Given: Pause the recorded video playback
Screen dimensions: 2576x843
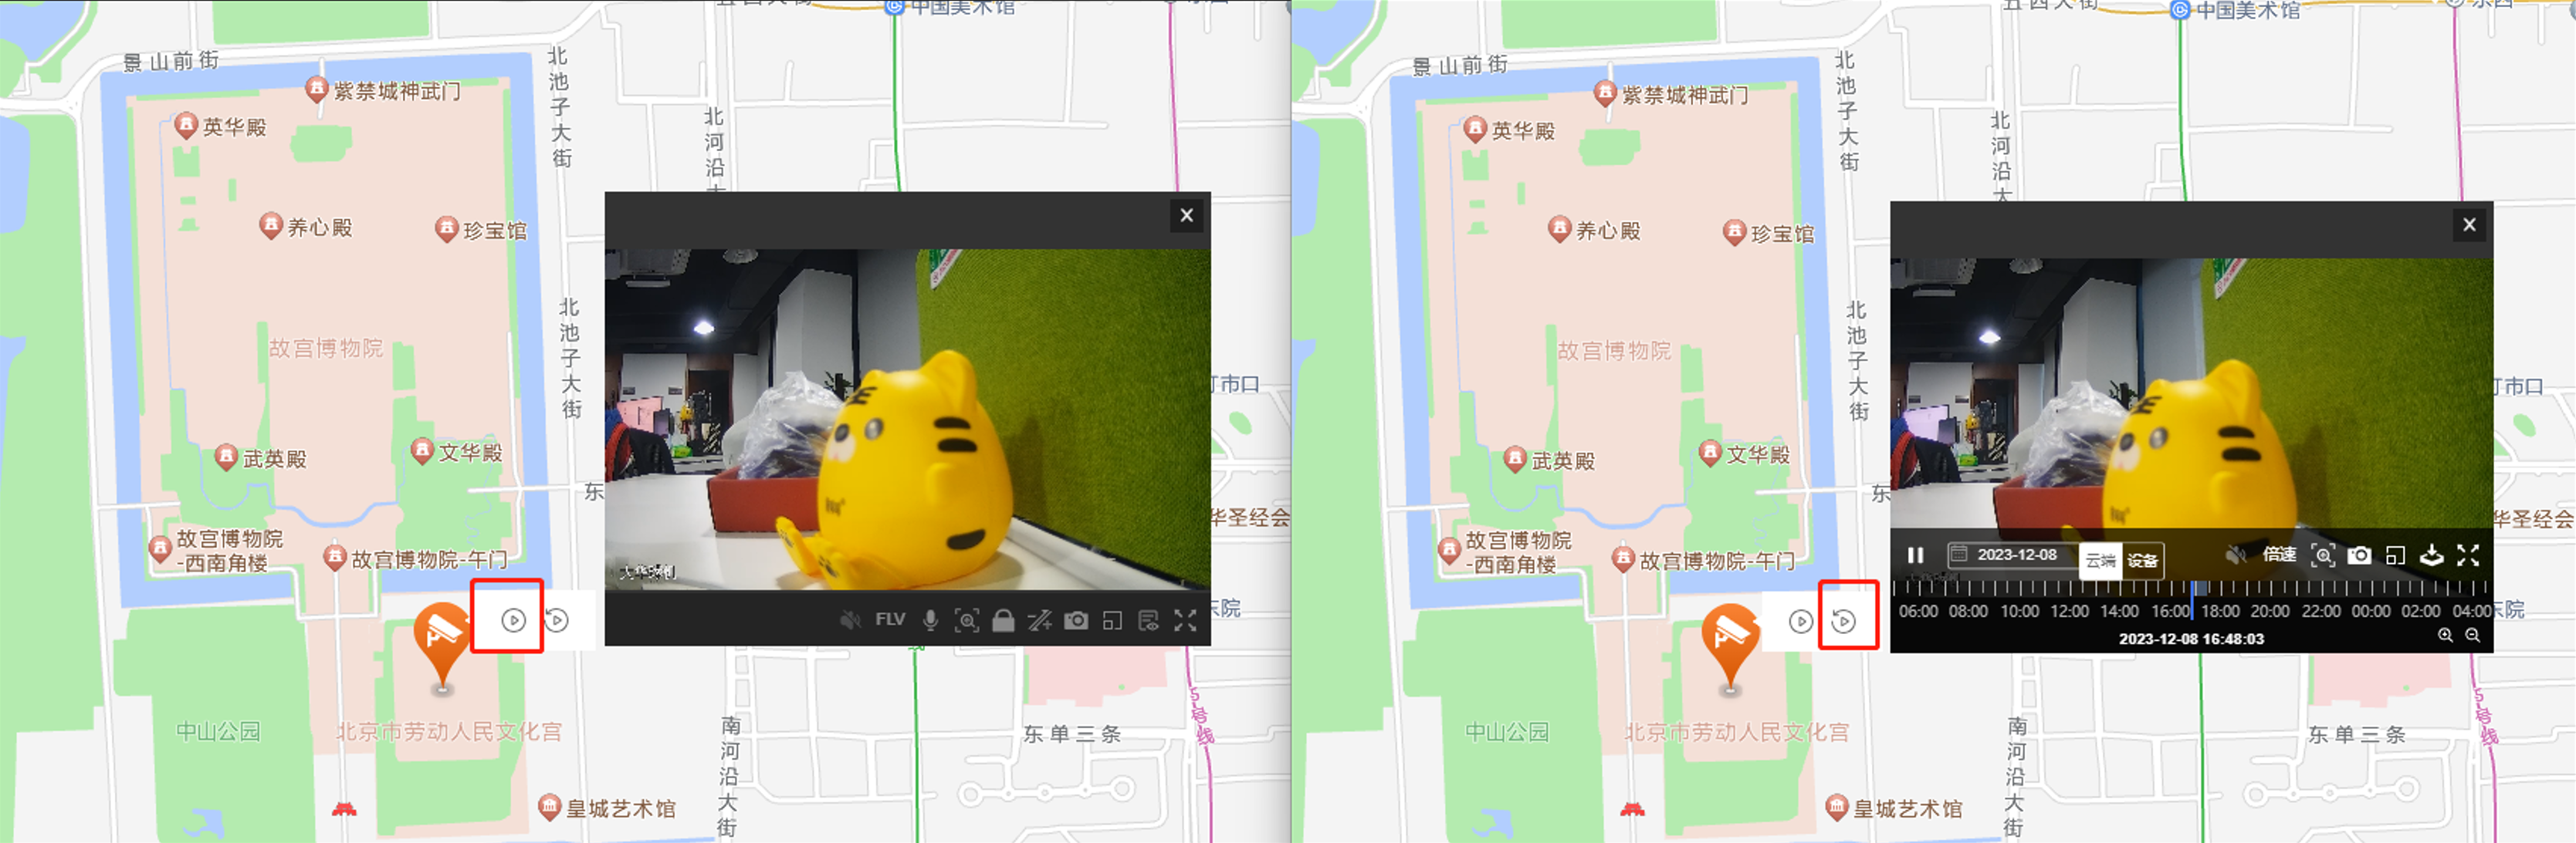Looking at the screenshot, I should [1915, 555].
